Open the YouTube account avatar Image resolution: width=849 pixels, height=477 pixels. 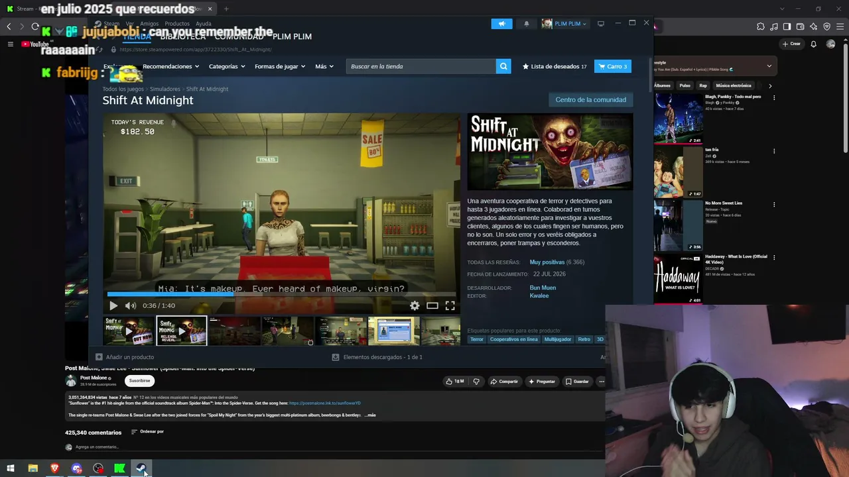tap(830, 44)
